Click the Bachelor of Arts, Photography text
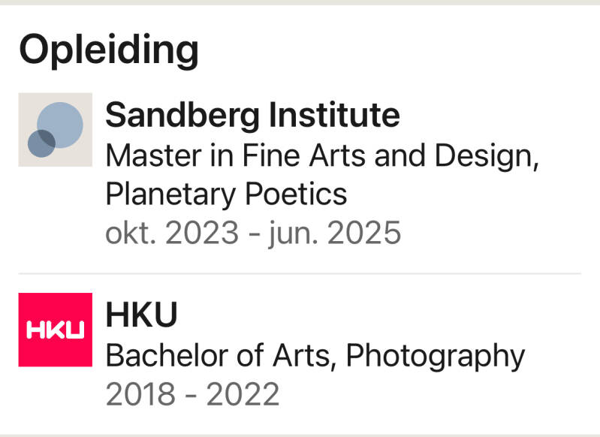Image resolution: width=600 pixels, height=437 pixels. 315,355
